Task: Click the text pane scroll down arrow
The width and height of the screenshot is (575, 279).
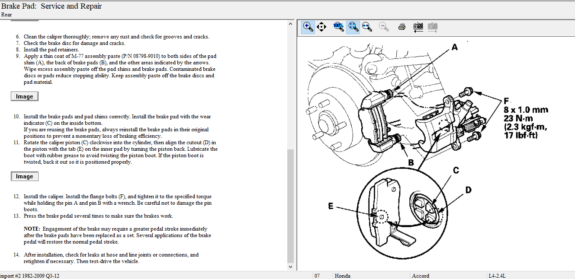Action: pyautogui.click(x=290, y=267)
